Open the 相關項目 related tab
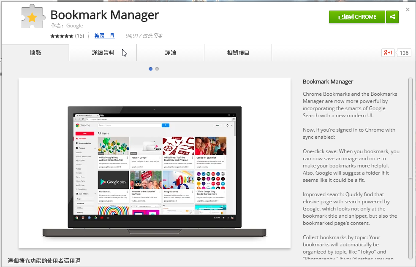 click(238, 53)
